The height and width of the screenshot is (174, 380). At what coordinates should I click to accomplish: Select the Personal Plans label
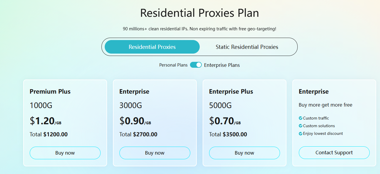pyautogui.click(x=173, y=65)
